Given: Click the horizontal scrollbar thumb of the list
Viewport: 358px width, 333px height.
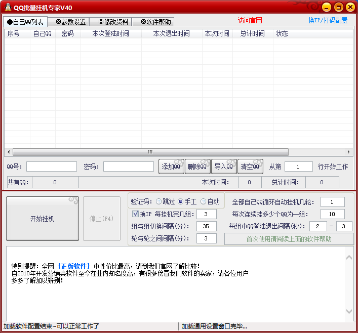Looking at the screenshot, I should click(150, 152).
